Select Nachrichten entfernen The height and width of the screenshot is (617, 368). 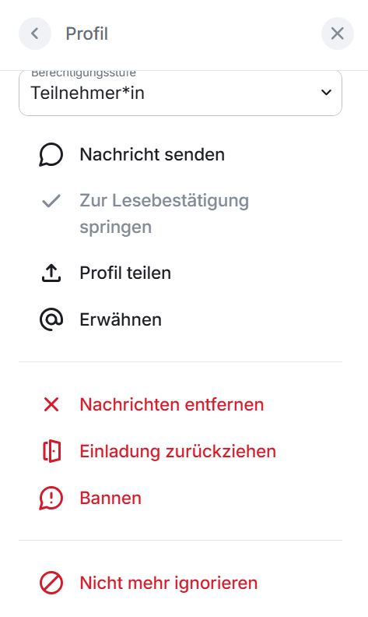[180, 404]
